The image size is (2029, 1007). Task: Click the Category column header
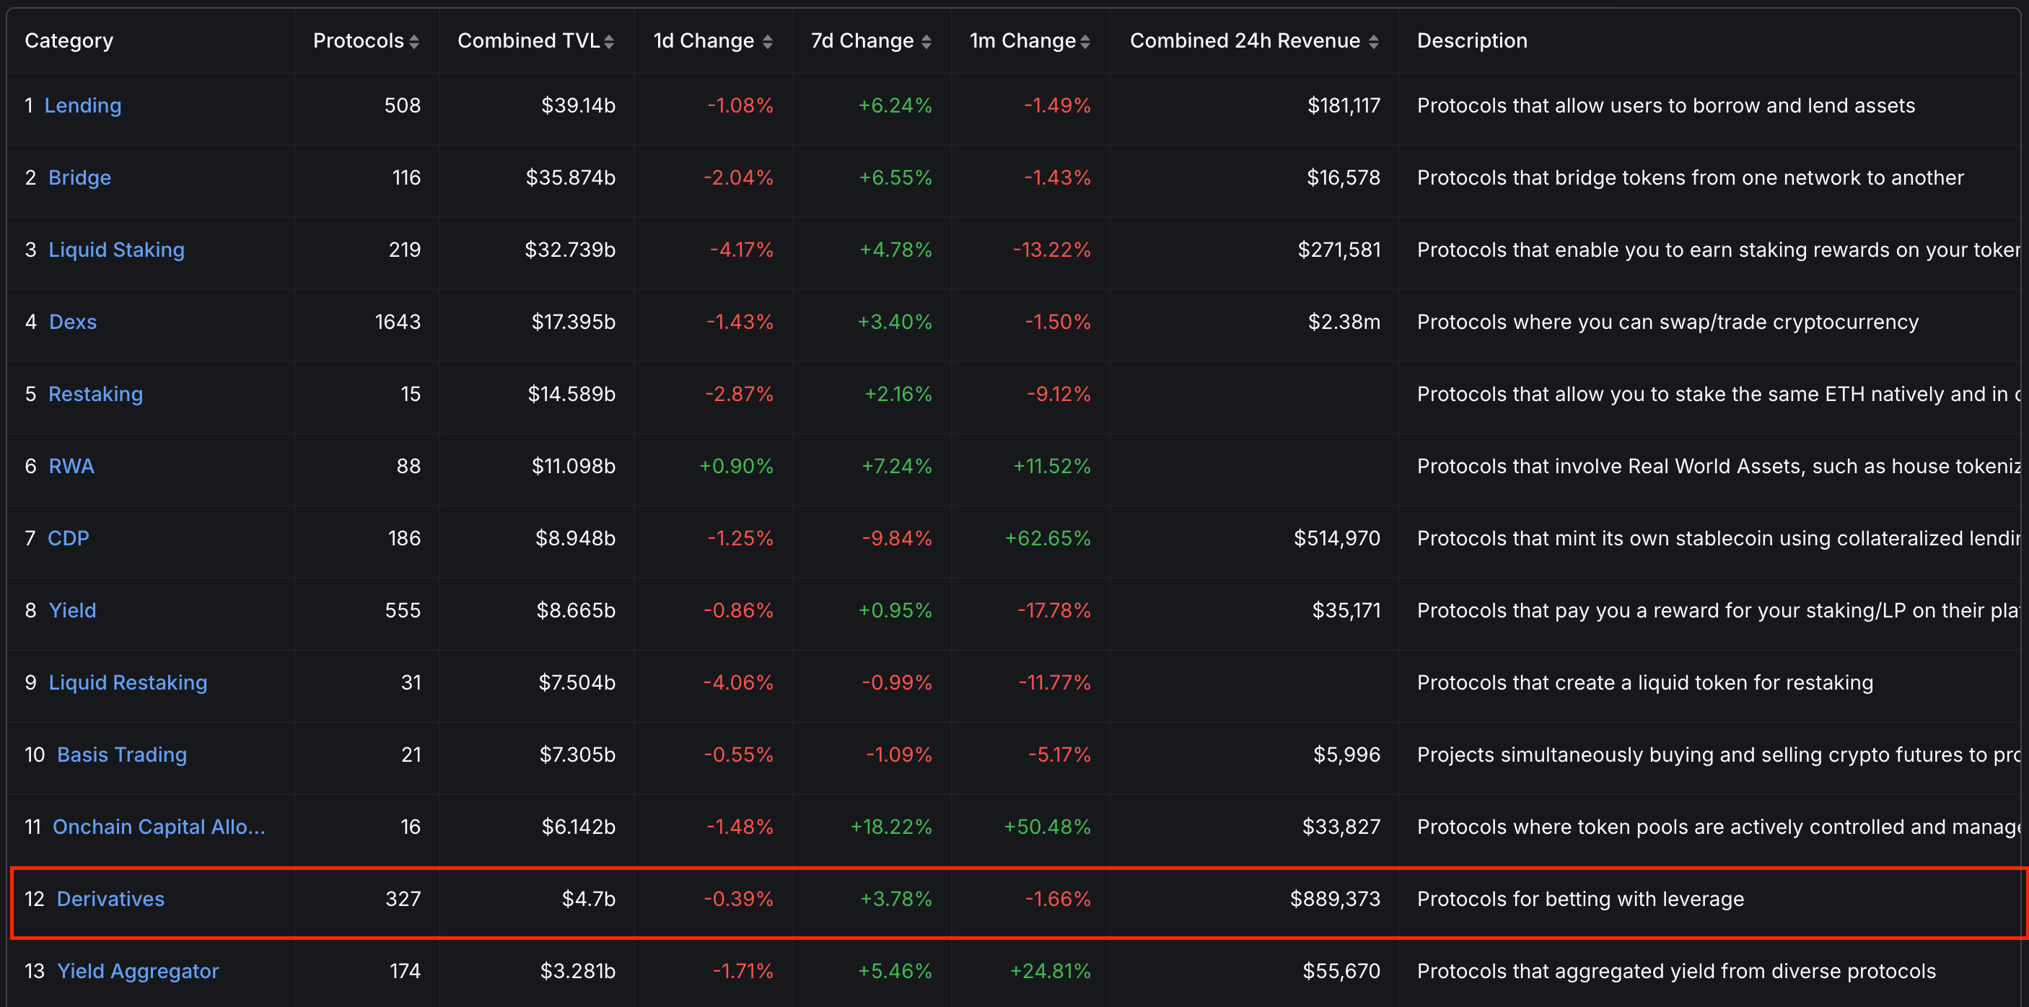69,40
